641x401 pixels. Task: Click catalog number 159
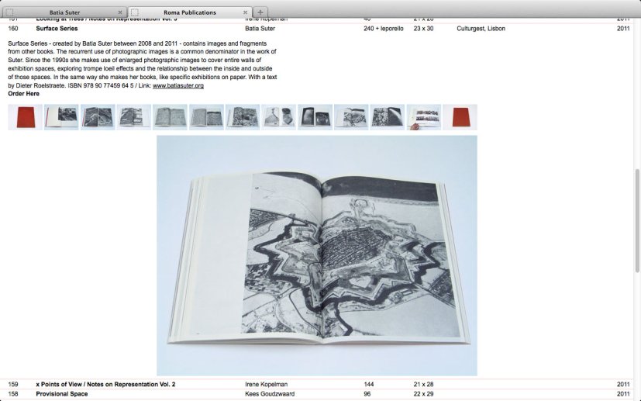tap(13, 384)
